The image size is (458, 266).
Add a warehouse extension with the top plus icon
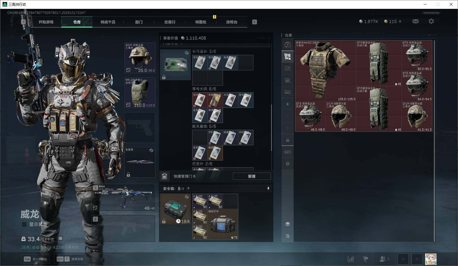pyautogui.click(x=288, y=104)
